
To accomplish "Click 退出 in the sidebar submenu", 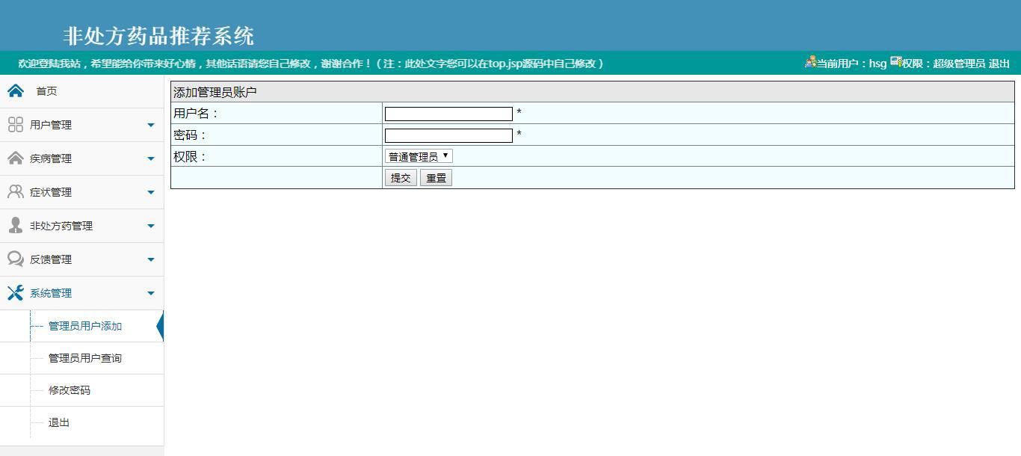I will coord(59,422).
